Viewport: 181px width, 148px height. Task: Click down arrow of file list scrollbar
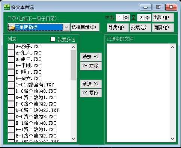(x=74, y=139)
